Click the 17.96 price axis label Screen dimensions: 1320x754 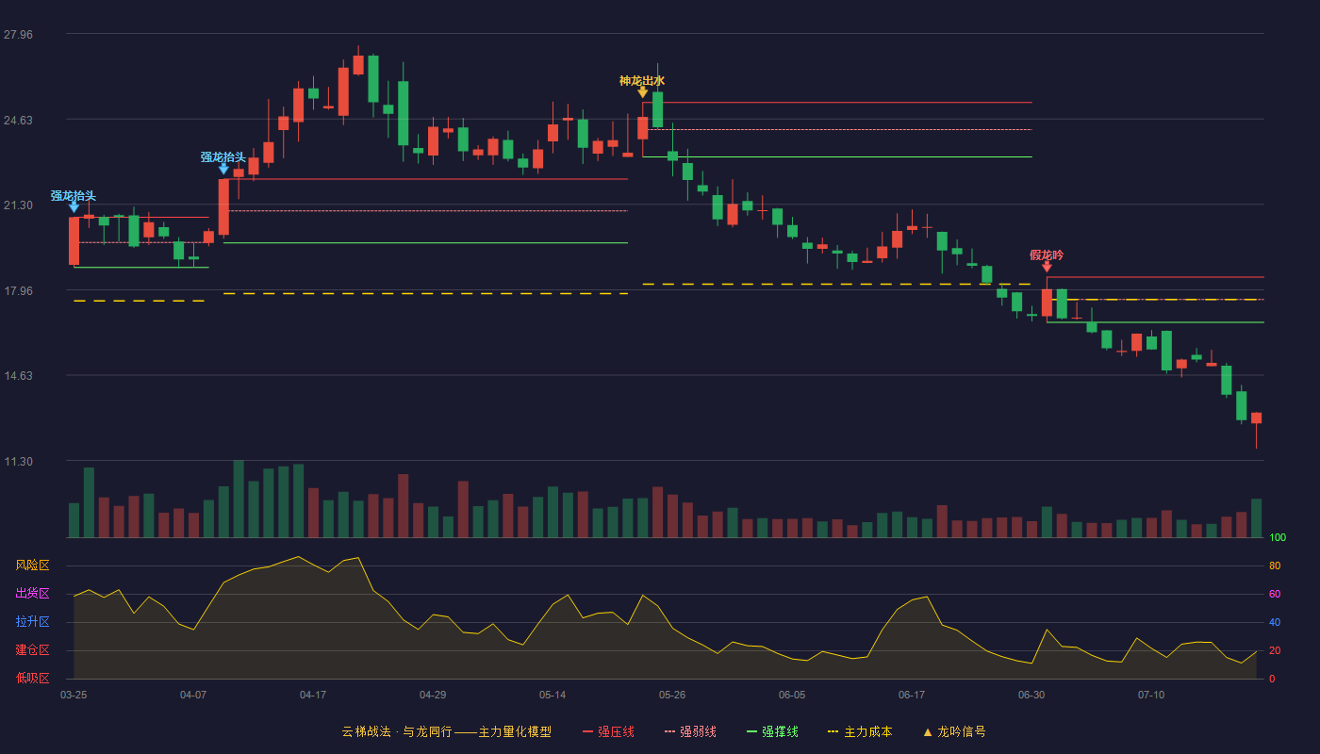tap(18, 291)
